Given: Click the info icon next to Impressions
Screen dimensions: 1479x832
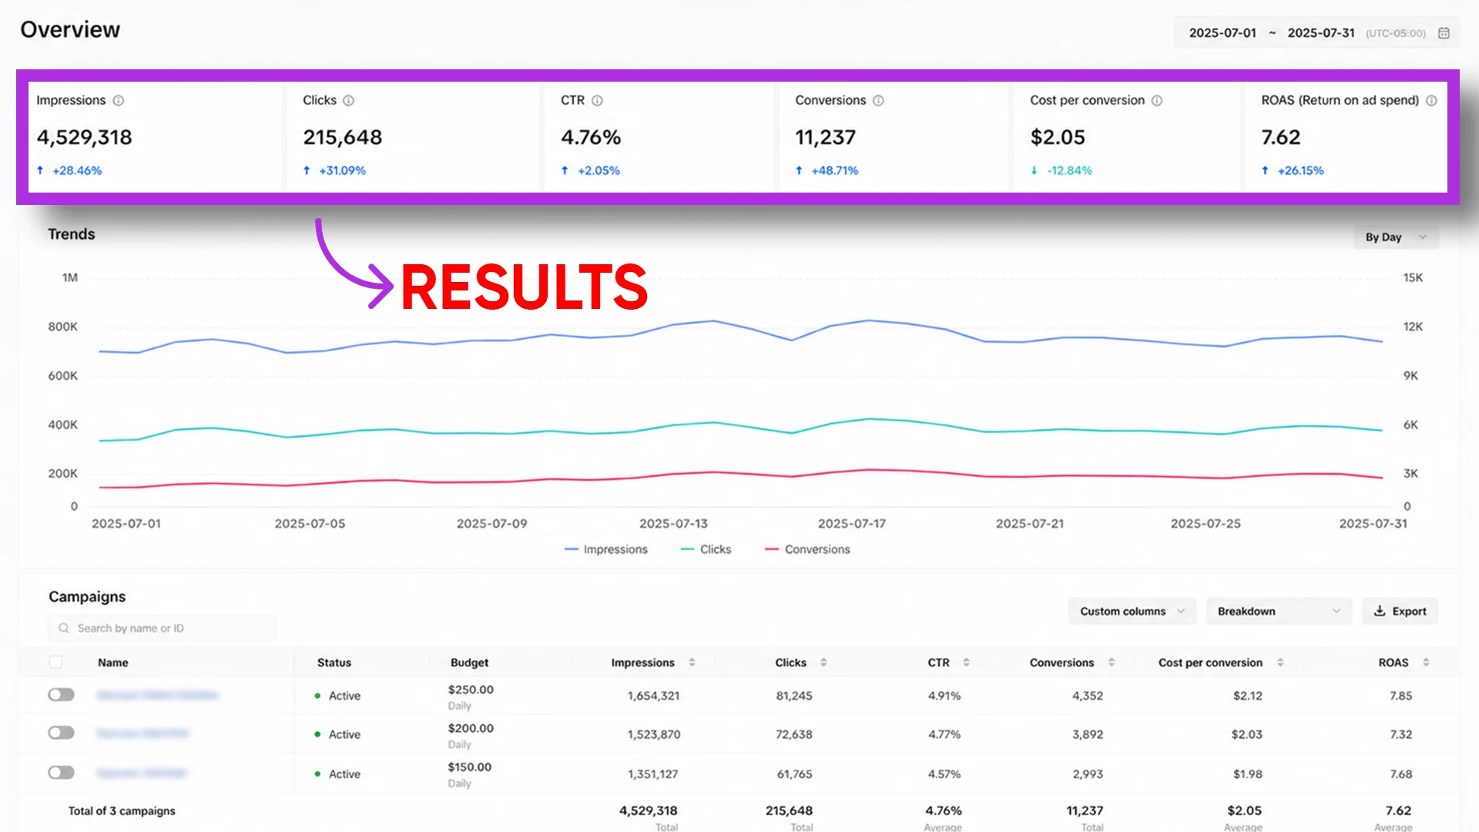Looking at the screenshot, I should coord(119,101).
